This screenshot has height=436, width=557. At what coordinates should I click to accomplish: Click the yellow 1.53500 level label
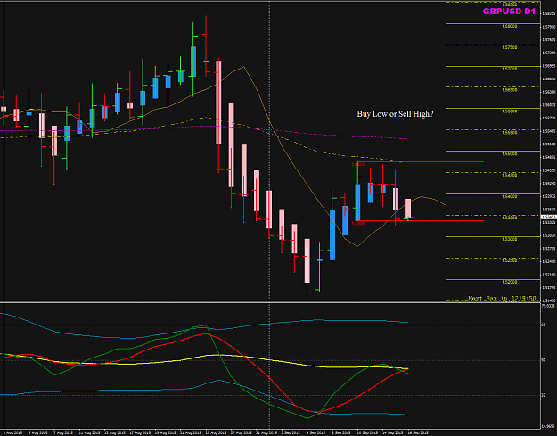pyautogui.click(x=510, y=218)
